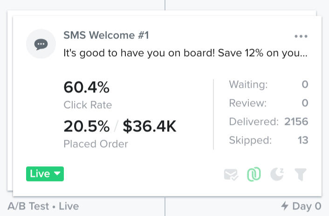Viewport: 329px width, 216px height.
Task: Open the Skipped 13 recipients
Action: (x=268, y=140)
